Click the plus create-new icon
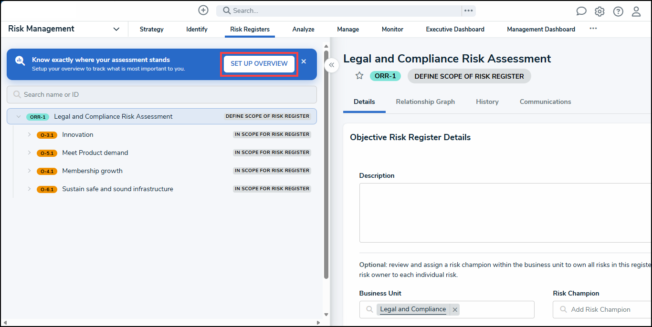 tap(203, 10)
